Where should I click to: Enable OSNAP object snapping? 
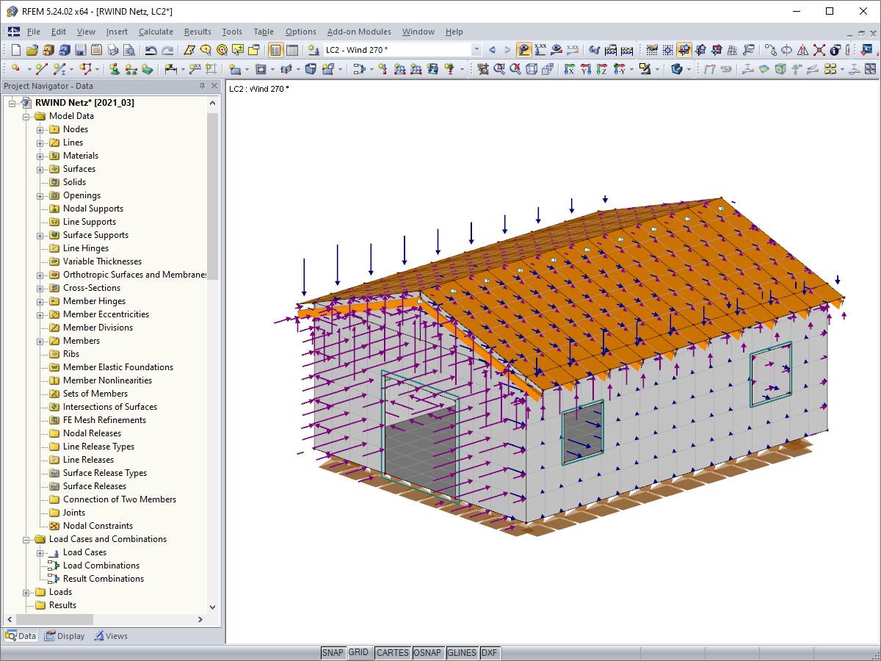(x=428, y=652)
